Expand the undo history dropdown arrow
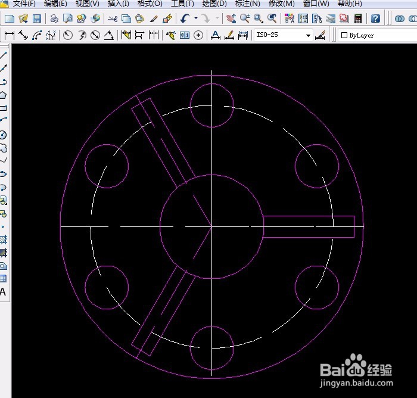 pos(196,18)
